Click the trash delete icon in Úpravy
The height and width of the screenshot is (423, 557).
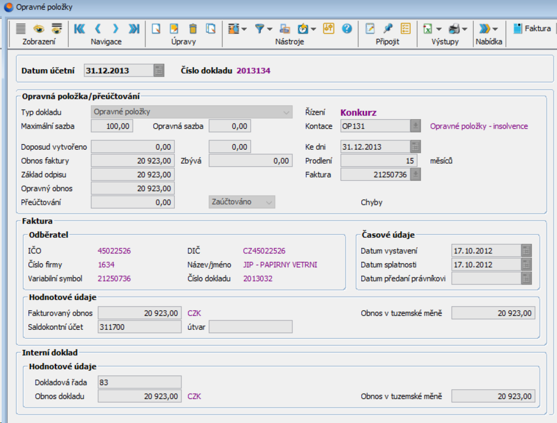[193, 28]
